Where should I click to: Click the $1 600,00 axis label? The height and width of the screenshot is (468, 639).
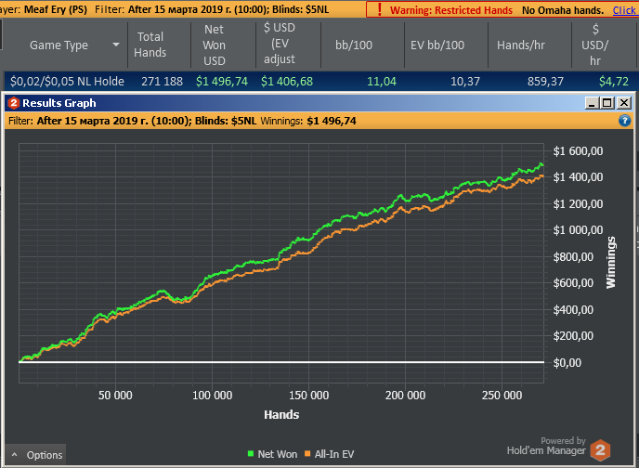(578, 151)
